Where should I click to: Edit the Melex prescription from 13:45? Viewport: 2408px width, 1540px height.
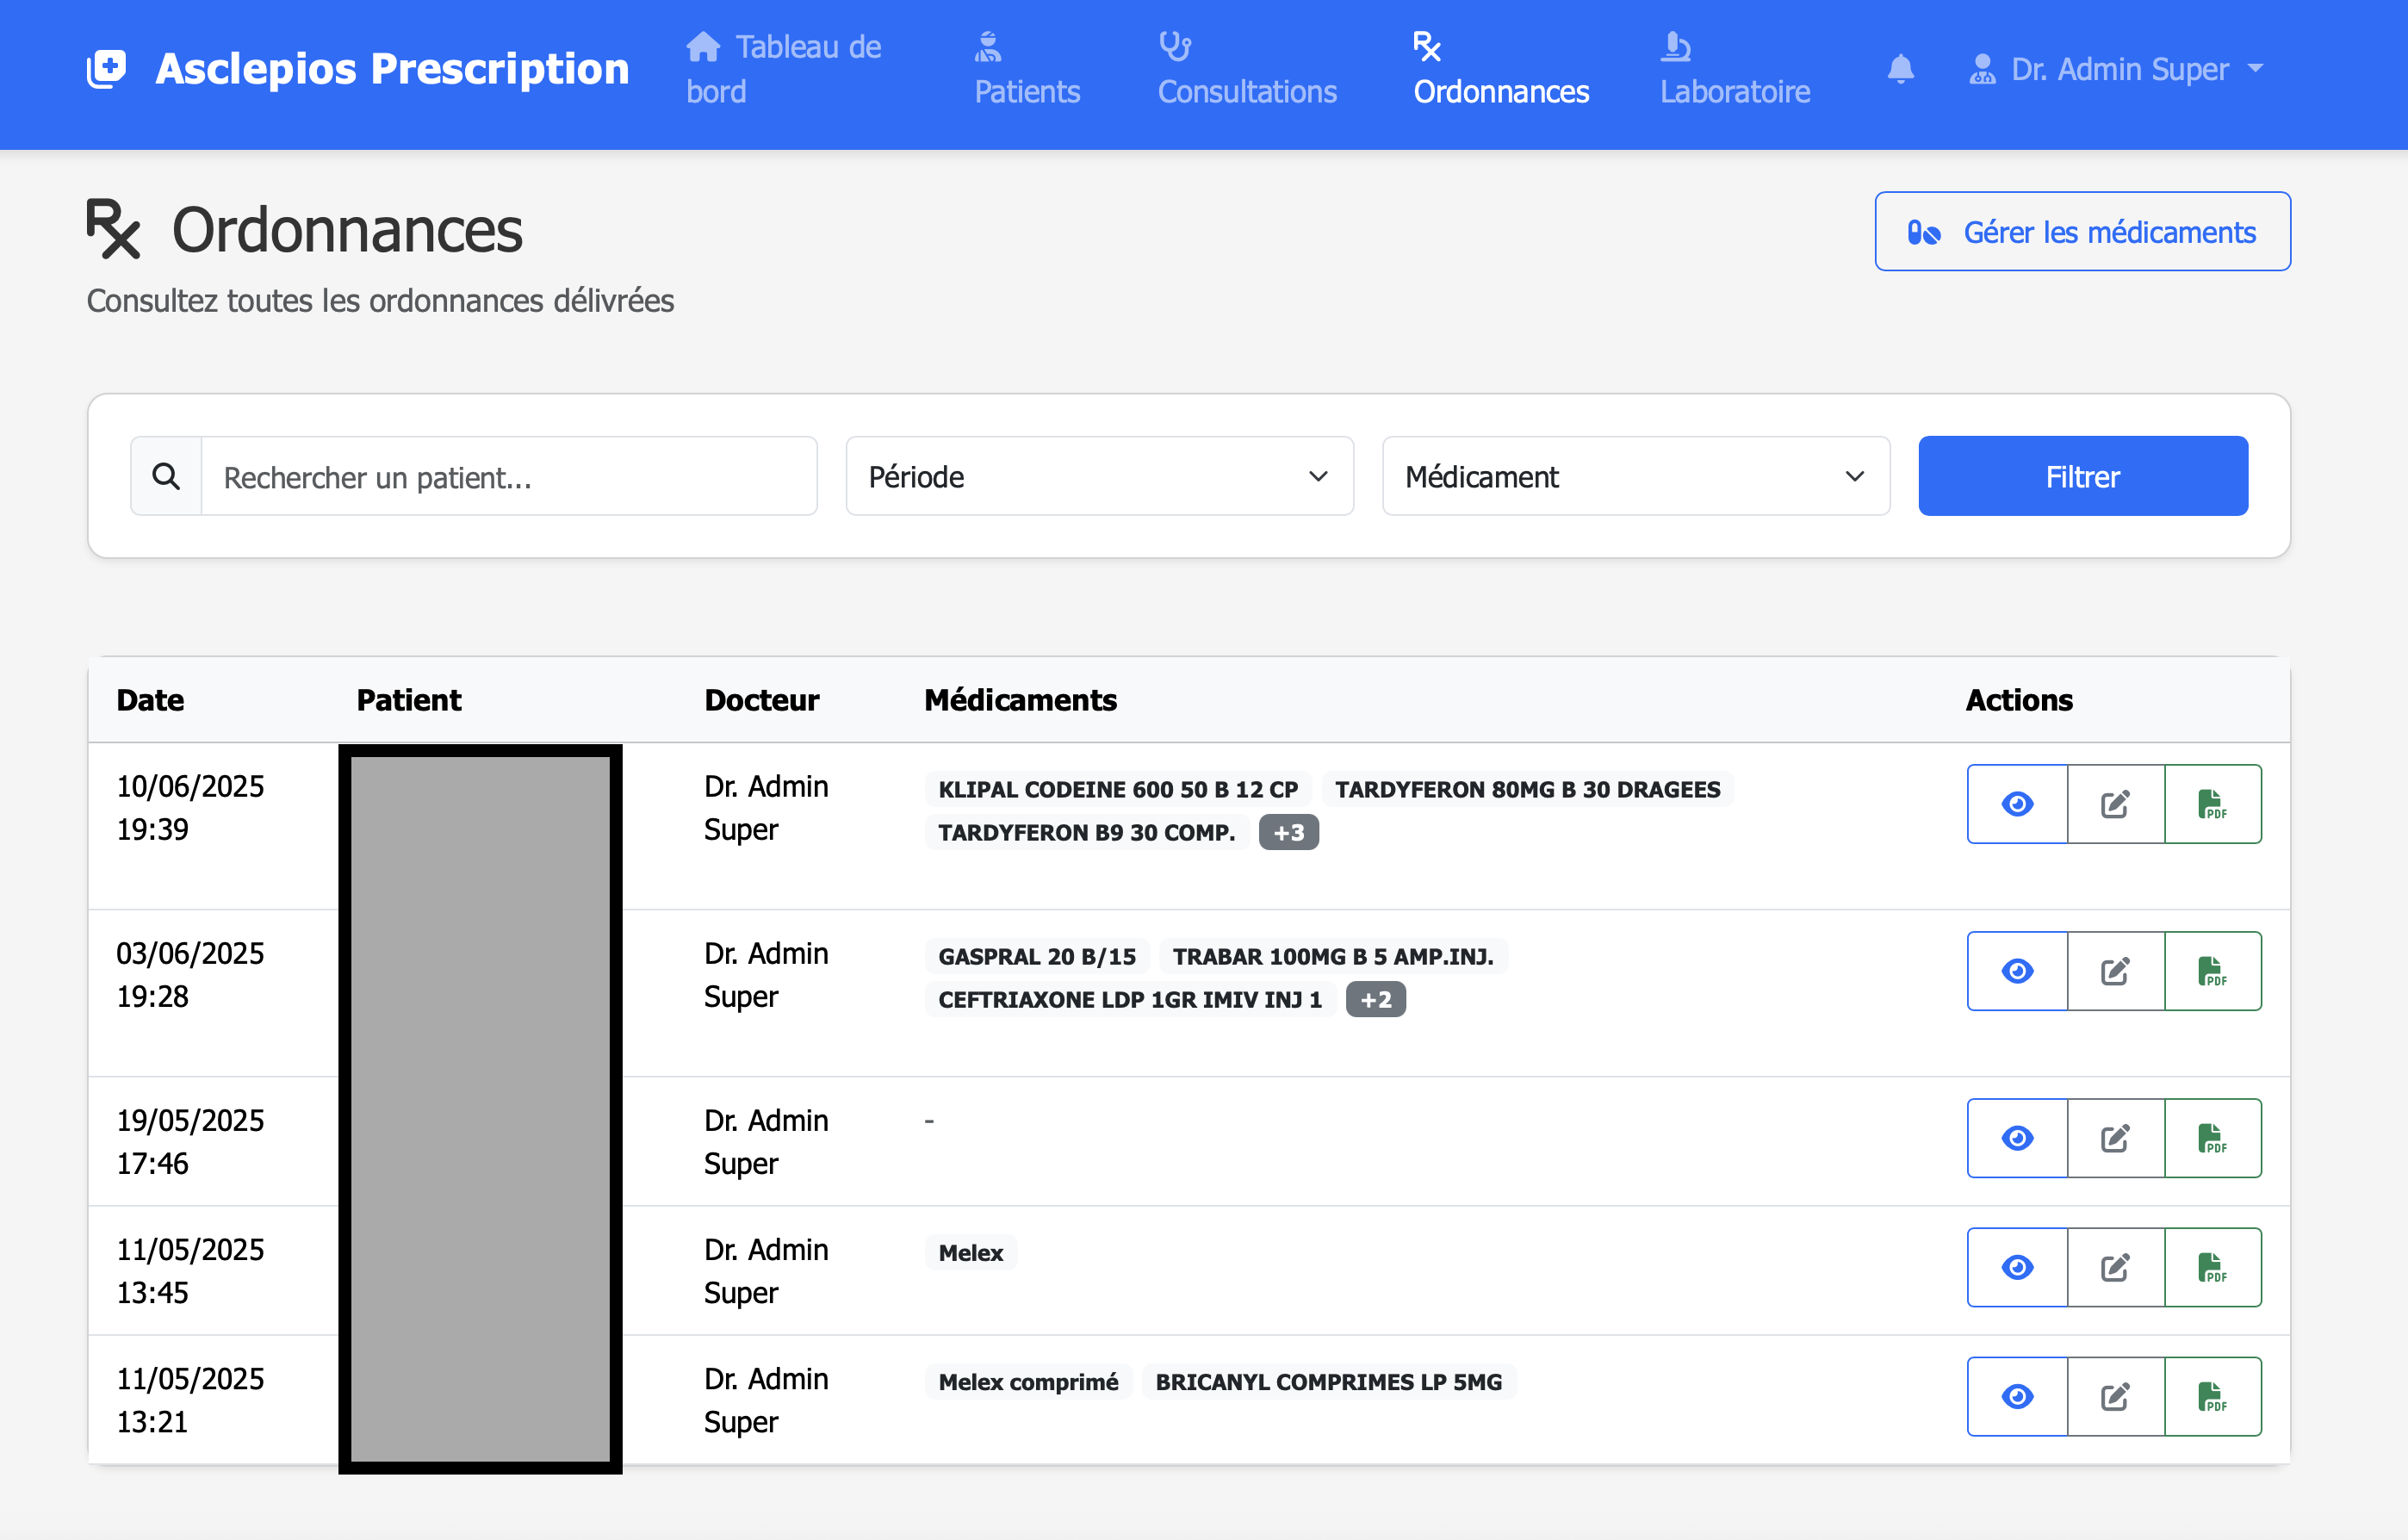pyautogui.click(x=2115, y=1267)
